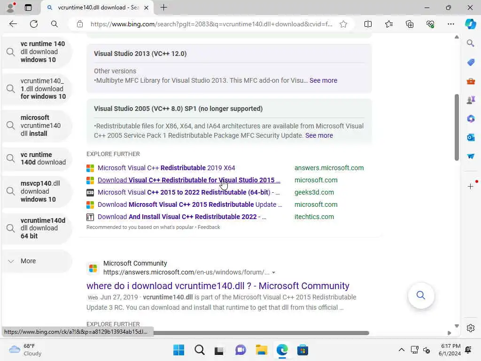Open taskbar clock showing 6:17 PM
481x361 pixels.
[450, 350]
